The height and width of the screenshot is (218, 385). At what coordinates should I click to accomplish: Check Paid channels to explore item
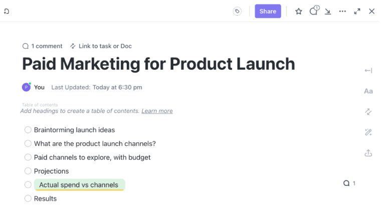(28, 157)
